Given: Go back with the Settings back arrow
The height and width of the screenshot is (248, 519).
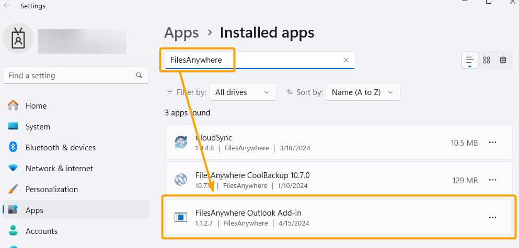Looking at the screenshot, I should tap(7, 6).
